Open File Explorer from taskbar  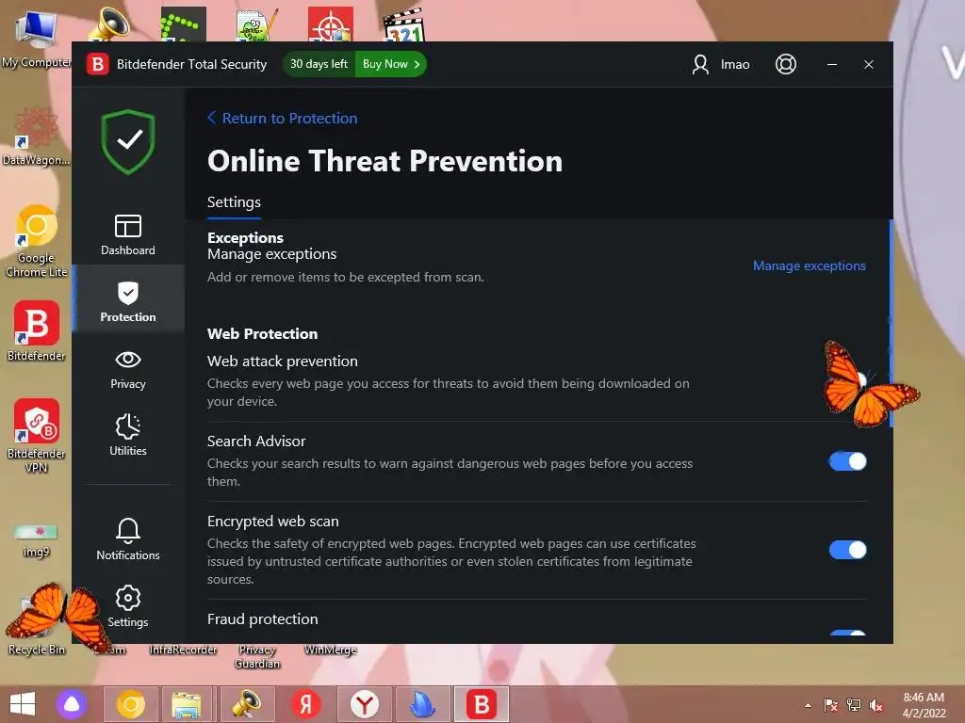[186, 704]
